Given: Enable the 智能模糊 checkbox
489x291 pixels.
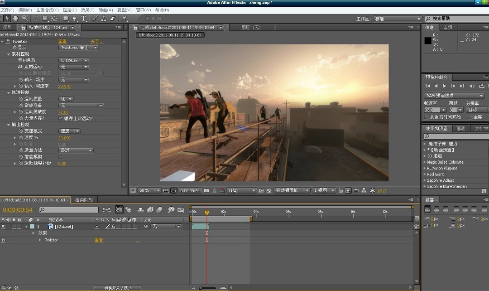Looking at the screenshot, I should [x=61, y=157].
